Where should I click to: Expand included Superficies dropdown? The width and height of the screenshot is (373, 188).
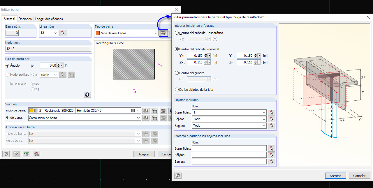tap(264, 113)
